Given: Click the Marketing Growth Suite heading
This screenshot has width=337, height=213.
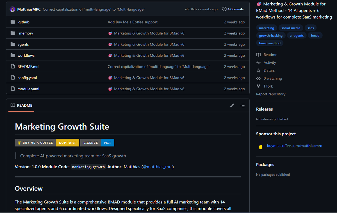Looking at the screenshot, I should point(62,127).
